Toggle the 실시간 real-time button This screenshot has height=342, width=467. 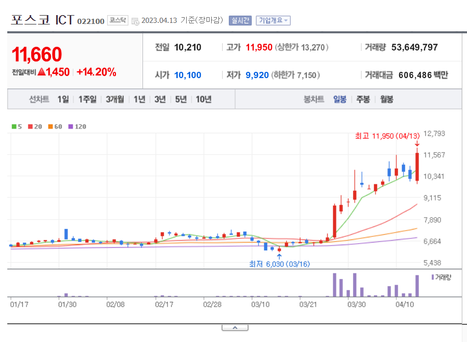click(240, 21)
